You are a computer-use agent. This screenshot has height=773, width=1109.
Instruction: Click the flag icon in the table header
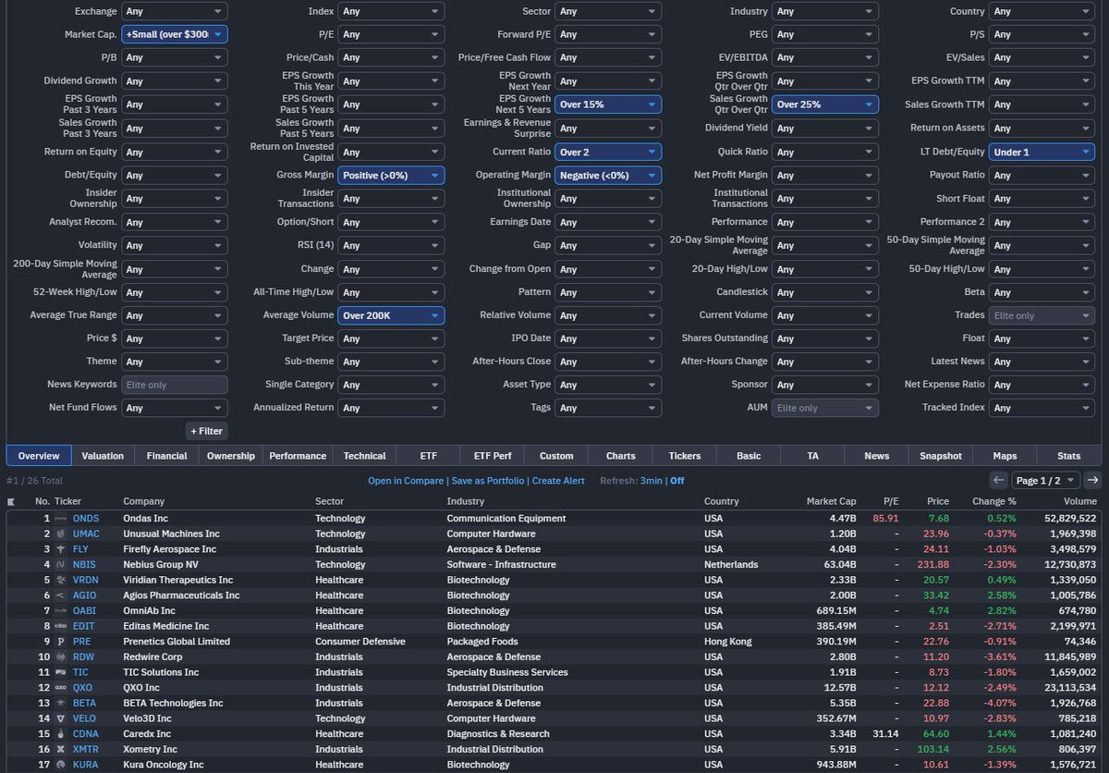[11, 502]
